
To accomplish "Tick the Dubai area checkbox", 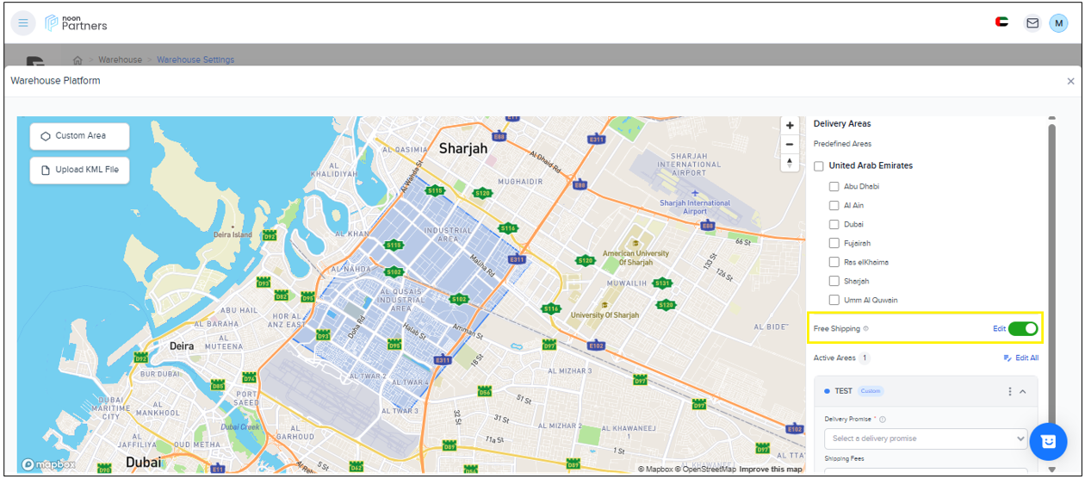I will pos(834,224).
